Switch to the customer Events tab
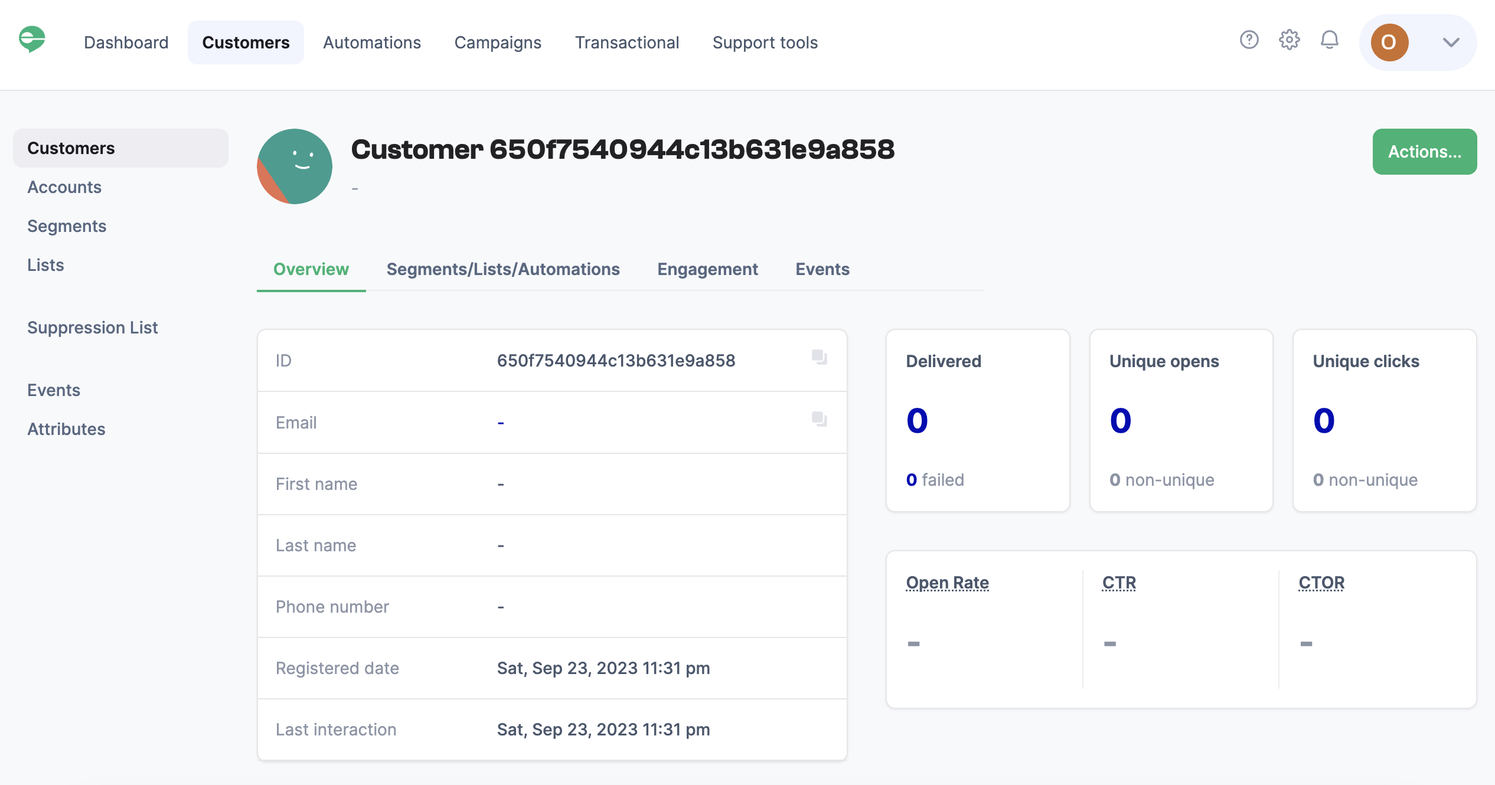The width and height of the screenshot is (1495, 785). point(822,269)
